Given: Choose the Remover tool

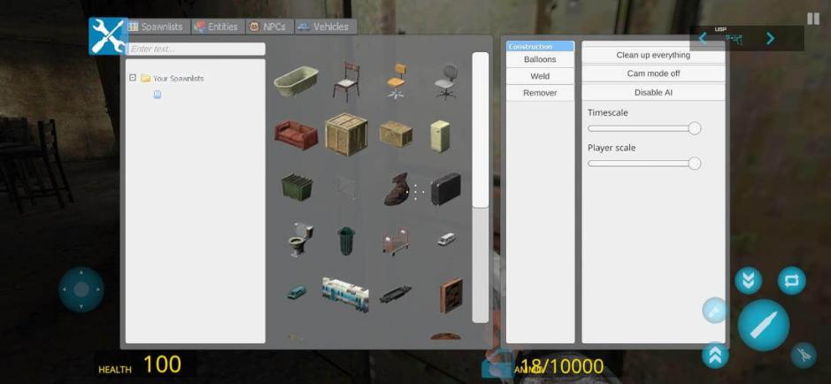Looking at the screenshot, I should coord(540,93).
